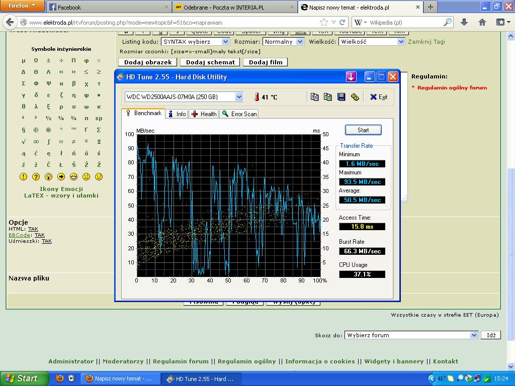Viewport: 515px width, 386px height.
Task: Reload the page in Firefox
Action: (x=342, y=22)
